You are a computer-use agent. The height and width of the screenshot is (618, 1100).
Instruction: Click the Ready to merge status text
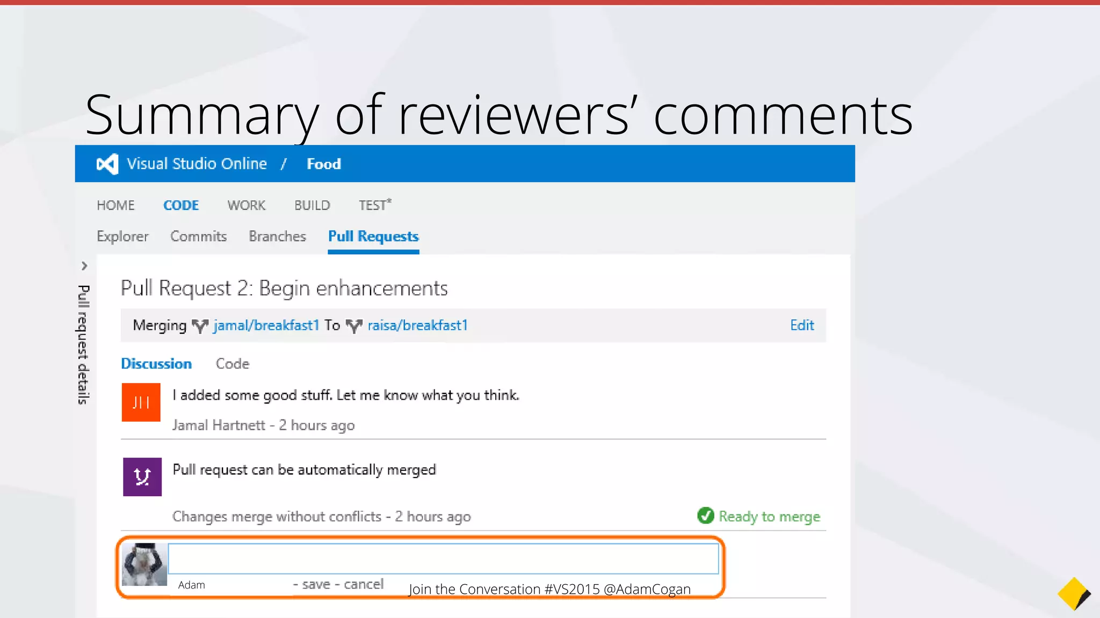770,517
